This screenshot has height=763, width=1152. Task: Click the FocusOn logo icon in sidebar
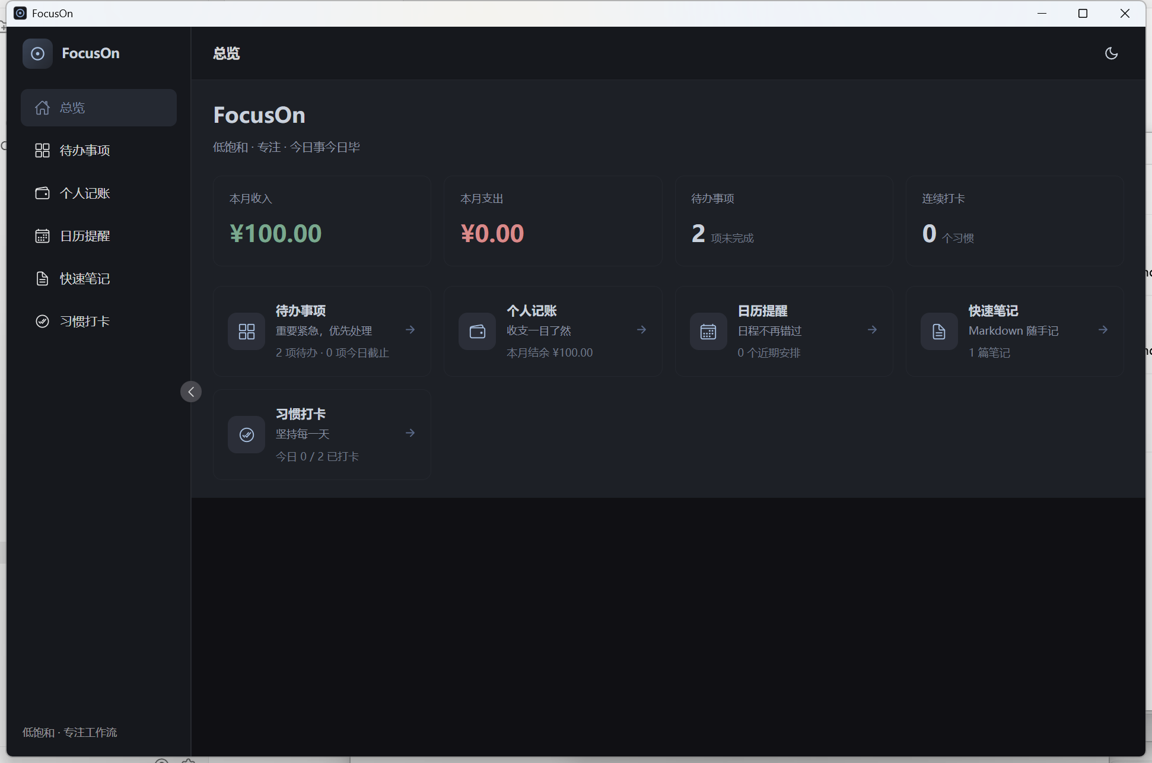point(37,53)
